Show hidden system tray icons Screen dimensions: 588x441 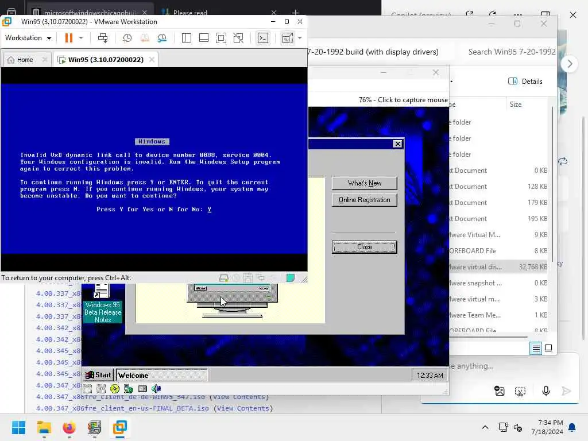point(485,427)
